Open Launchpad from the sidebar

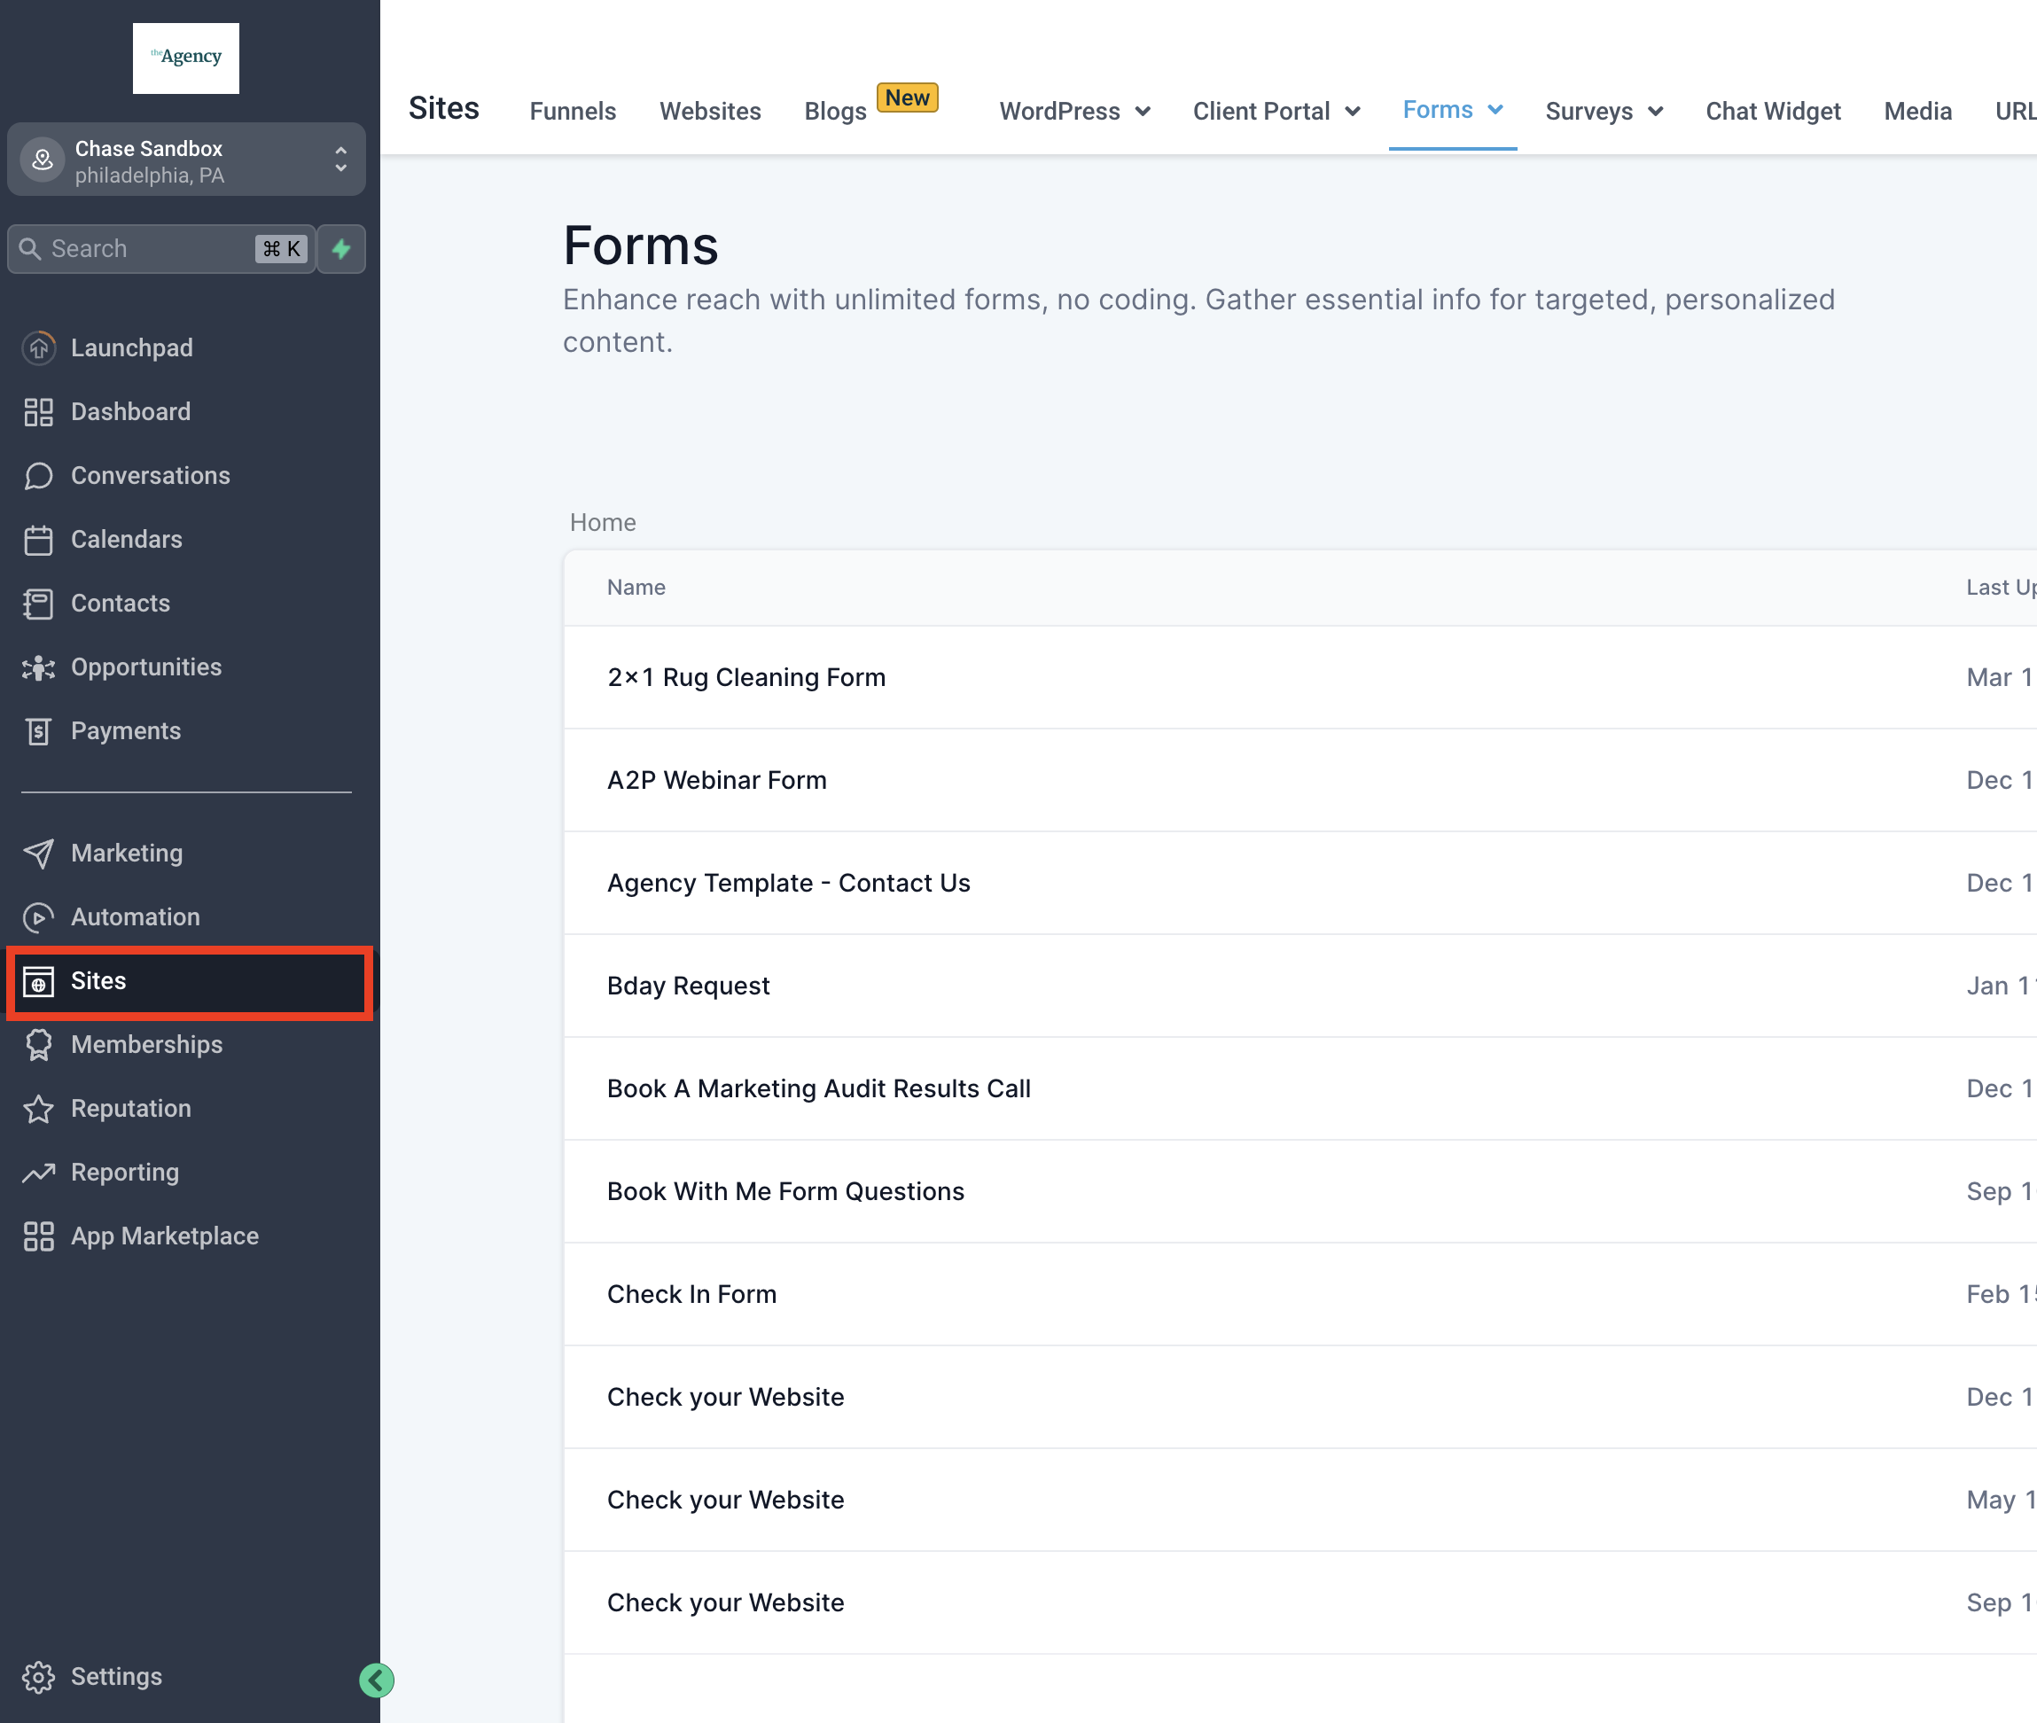[132, 347]
